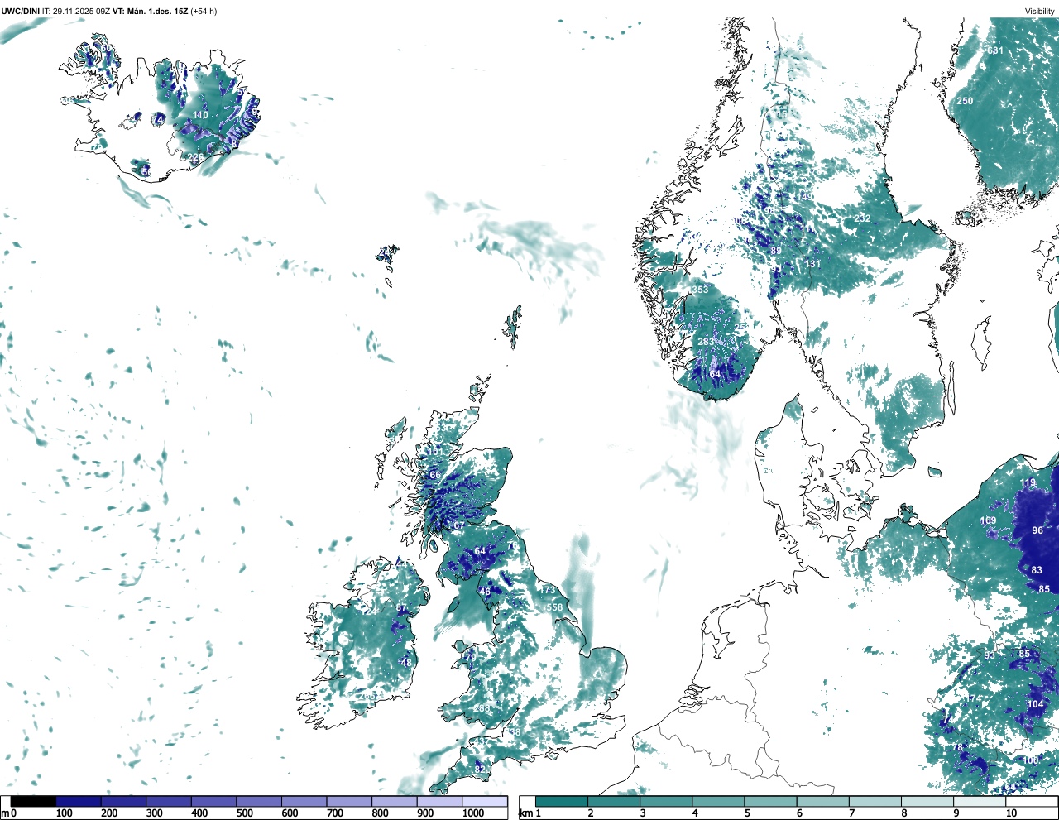Click the near-white 9–10 km legend swatch
1059x820 pixels.
coord(980,802)
